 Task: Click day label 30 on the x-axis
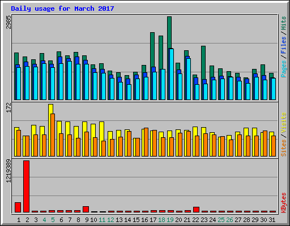tap(263, 220)
